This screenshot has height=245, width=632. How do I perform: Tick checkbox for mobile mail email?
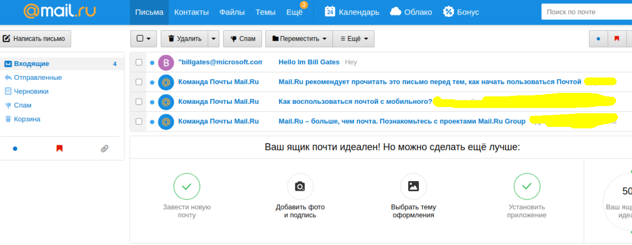(x=139, y=102)
